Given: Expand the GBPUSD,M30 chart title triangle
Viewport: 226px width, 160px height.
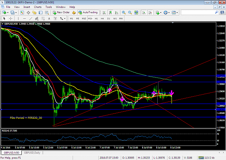Looking at the screenshot, I should coord(3,24).
